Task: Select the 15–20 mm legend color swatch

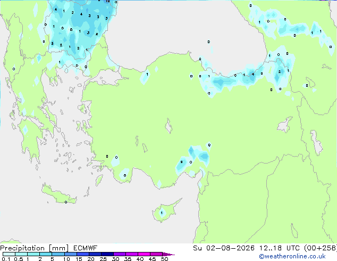Action: pyautogui.click(x=82, y=254)
